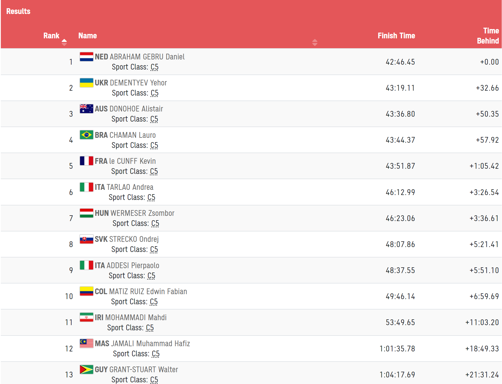
Task: Click the Netherlands flag icon
Action: pyautogui.click(x=86, y=57)
